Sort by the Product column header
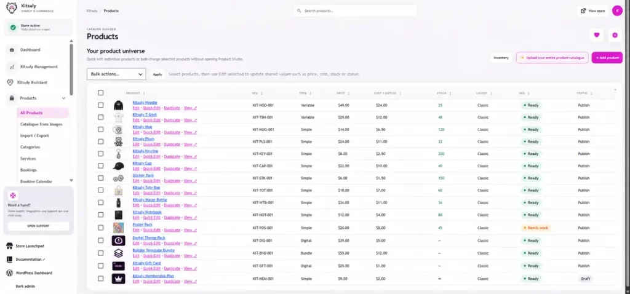 coord(135,93)
